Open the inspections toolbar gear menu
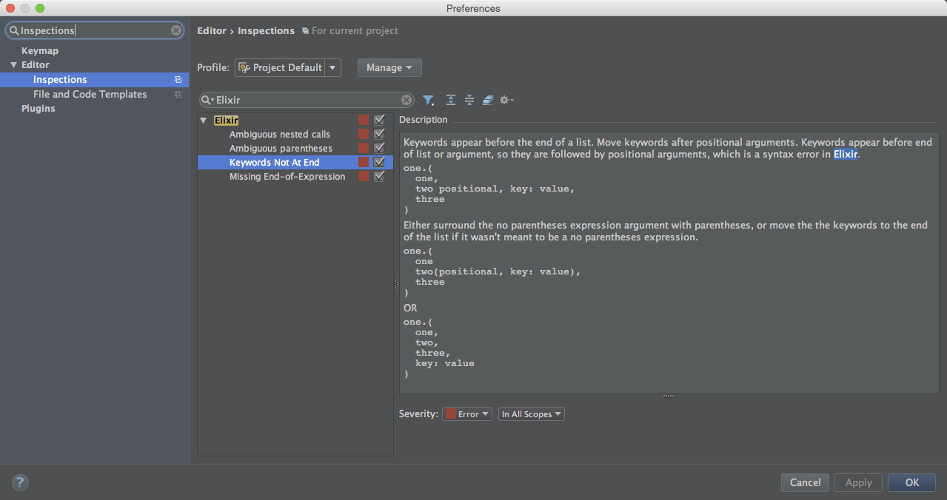Viewport: 947px width, 500px height. click(506, 100)
